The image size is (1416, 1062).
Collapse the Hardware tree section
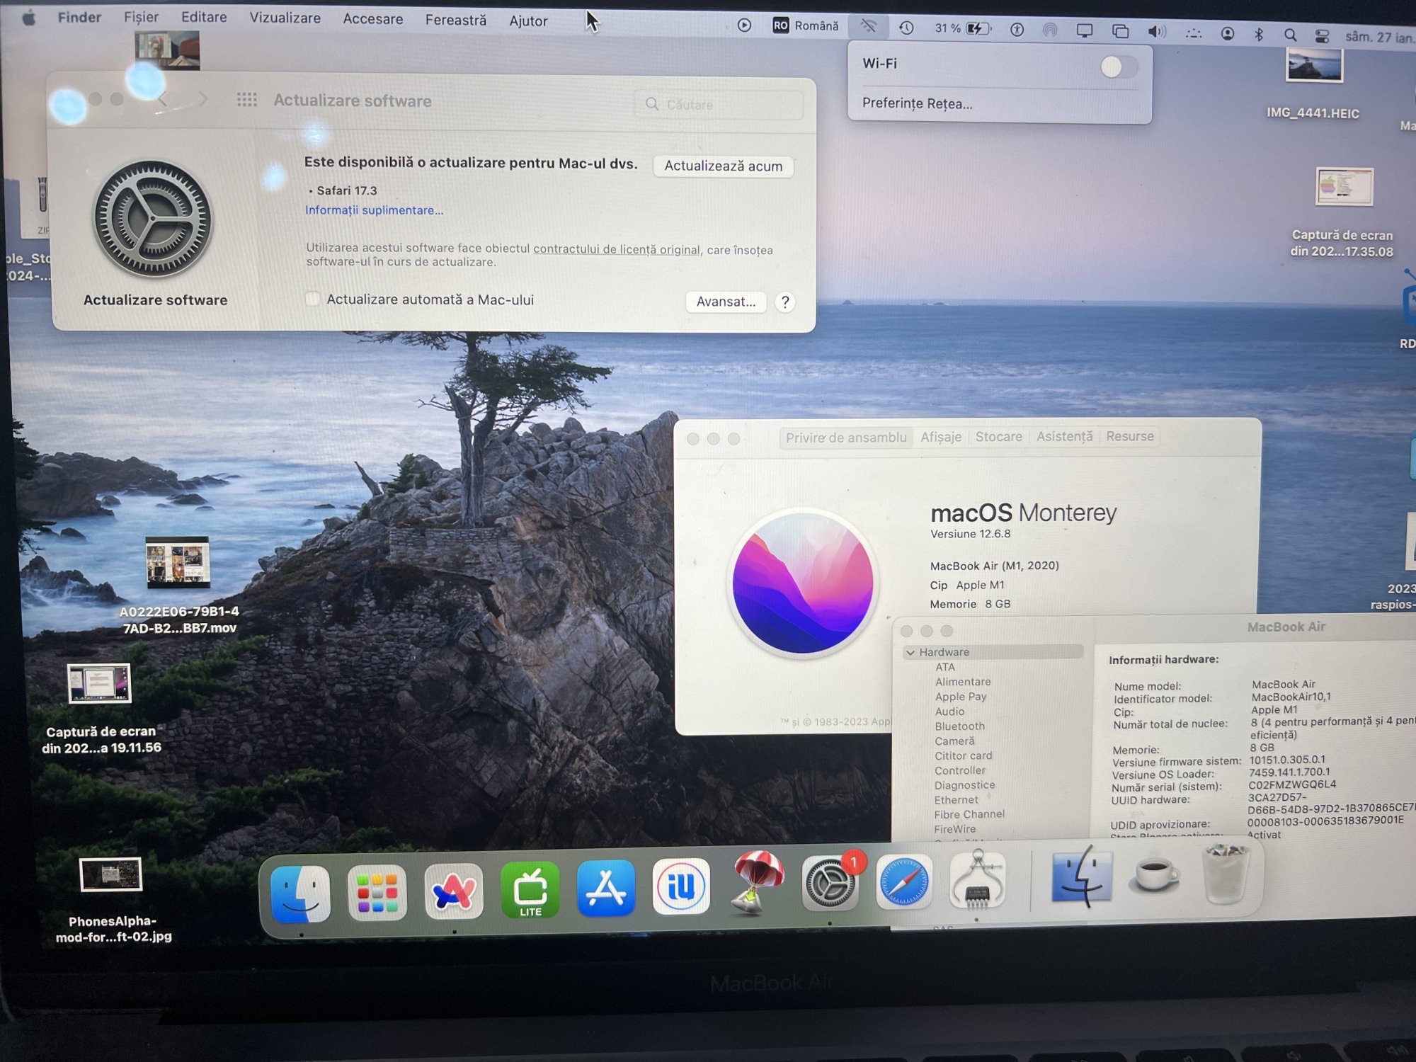[x=910, y=652]
